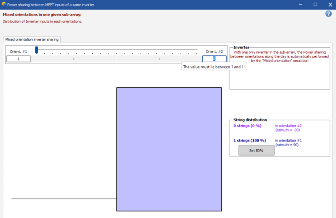Click the '1 strings (100 %)' label

click(250, 141)
